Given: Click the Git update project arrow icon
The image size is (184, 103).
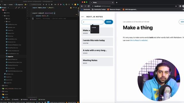Looking at the screenshot, I should (x=58, y=5).
